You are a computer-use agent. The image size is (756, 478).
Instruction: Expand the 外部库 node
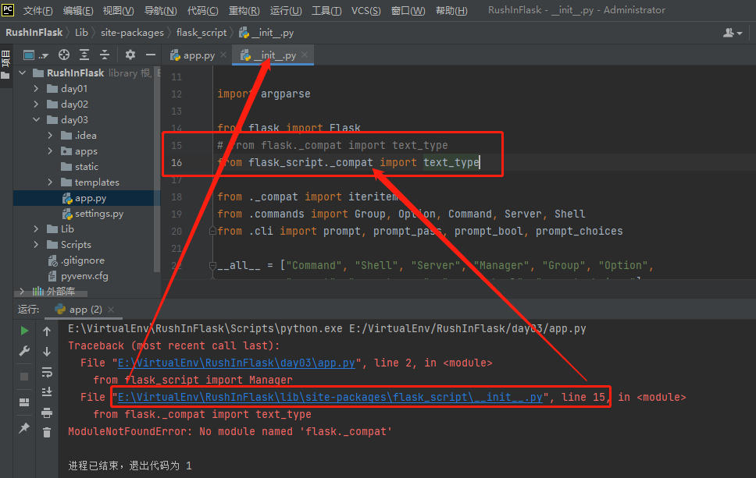pyautogui.click(x=22, y=291)
